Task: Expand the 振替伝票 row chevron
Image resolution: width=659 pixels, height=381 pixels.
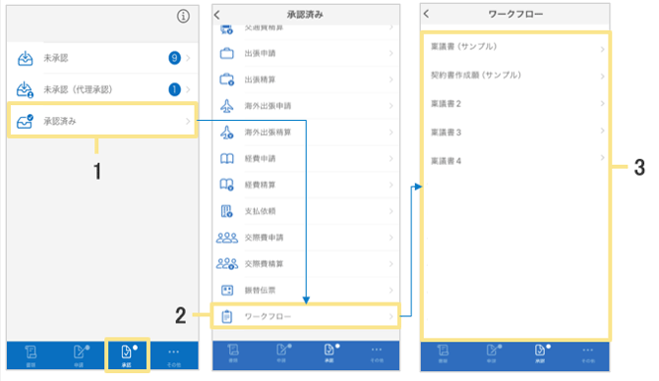Action: point(390,290)
